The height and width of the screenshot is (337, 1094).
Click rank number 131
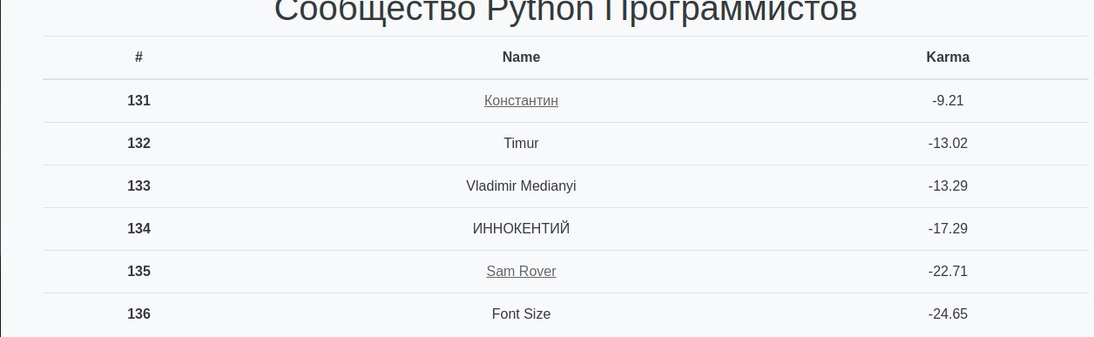[138, 100]
